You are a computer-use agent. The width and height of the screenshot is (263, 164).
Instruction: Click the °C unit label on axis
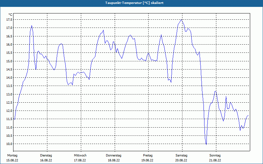(x=11, y=15)
